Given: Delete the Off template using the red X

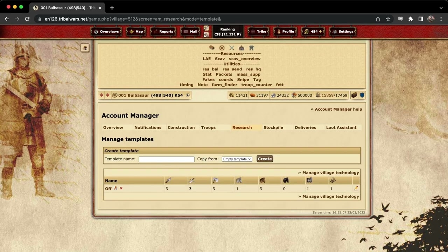Looking at the screenshot, I should click(x=121, y=188).
